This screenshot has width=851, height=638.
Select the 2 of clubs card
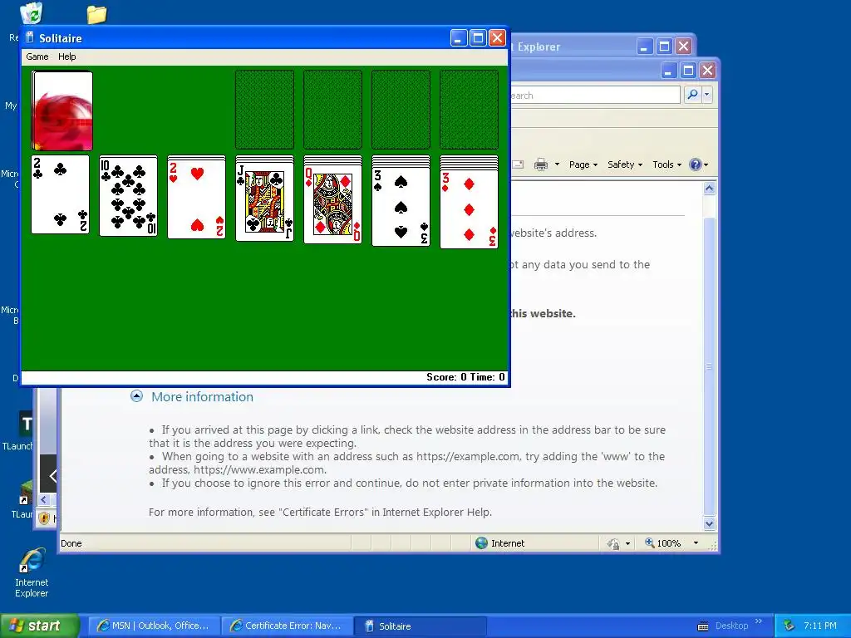pyautogui.click(x=60, y=194)
